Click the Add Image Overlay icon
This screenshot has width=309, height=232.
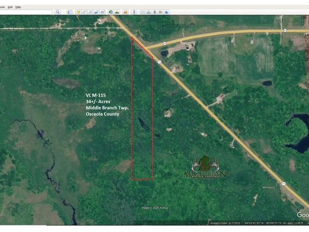click(96, 12)
